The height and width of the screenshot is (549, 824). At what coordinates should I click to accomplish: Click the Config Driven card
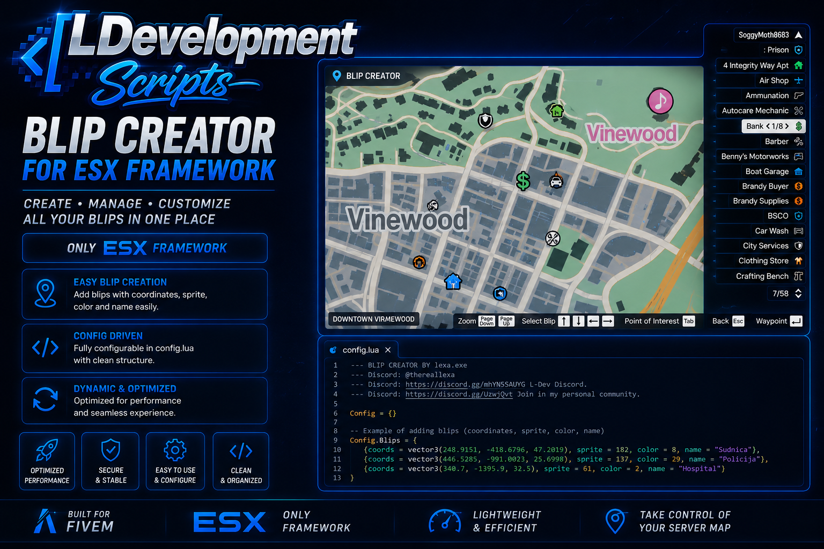[145, 348]
